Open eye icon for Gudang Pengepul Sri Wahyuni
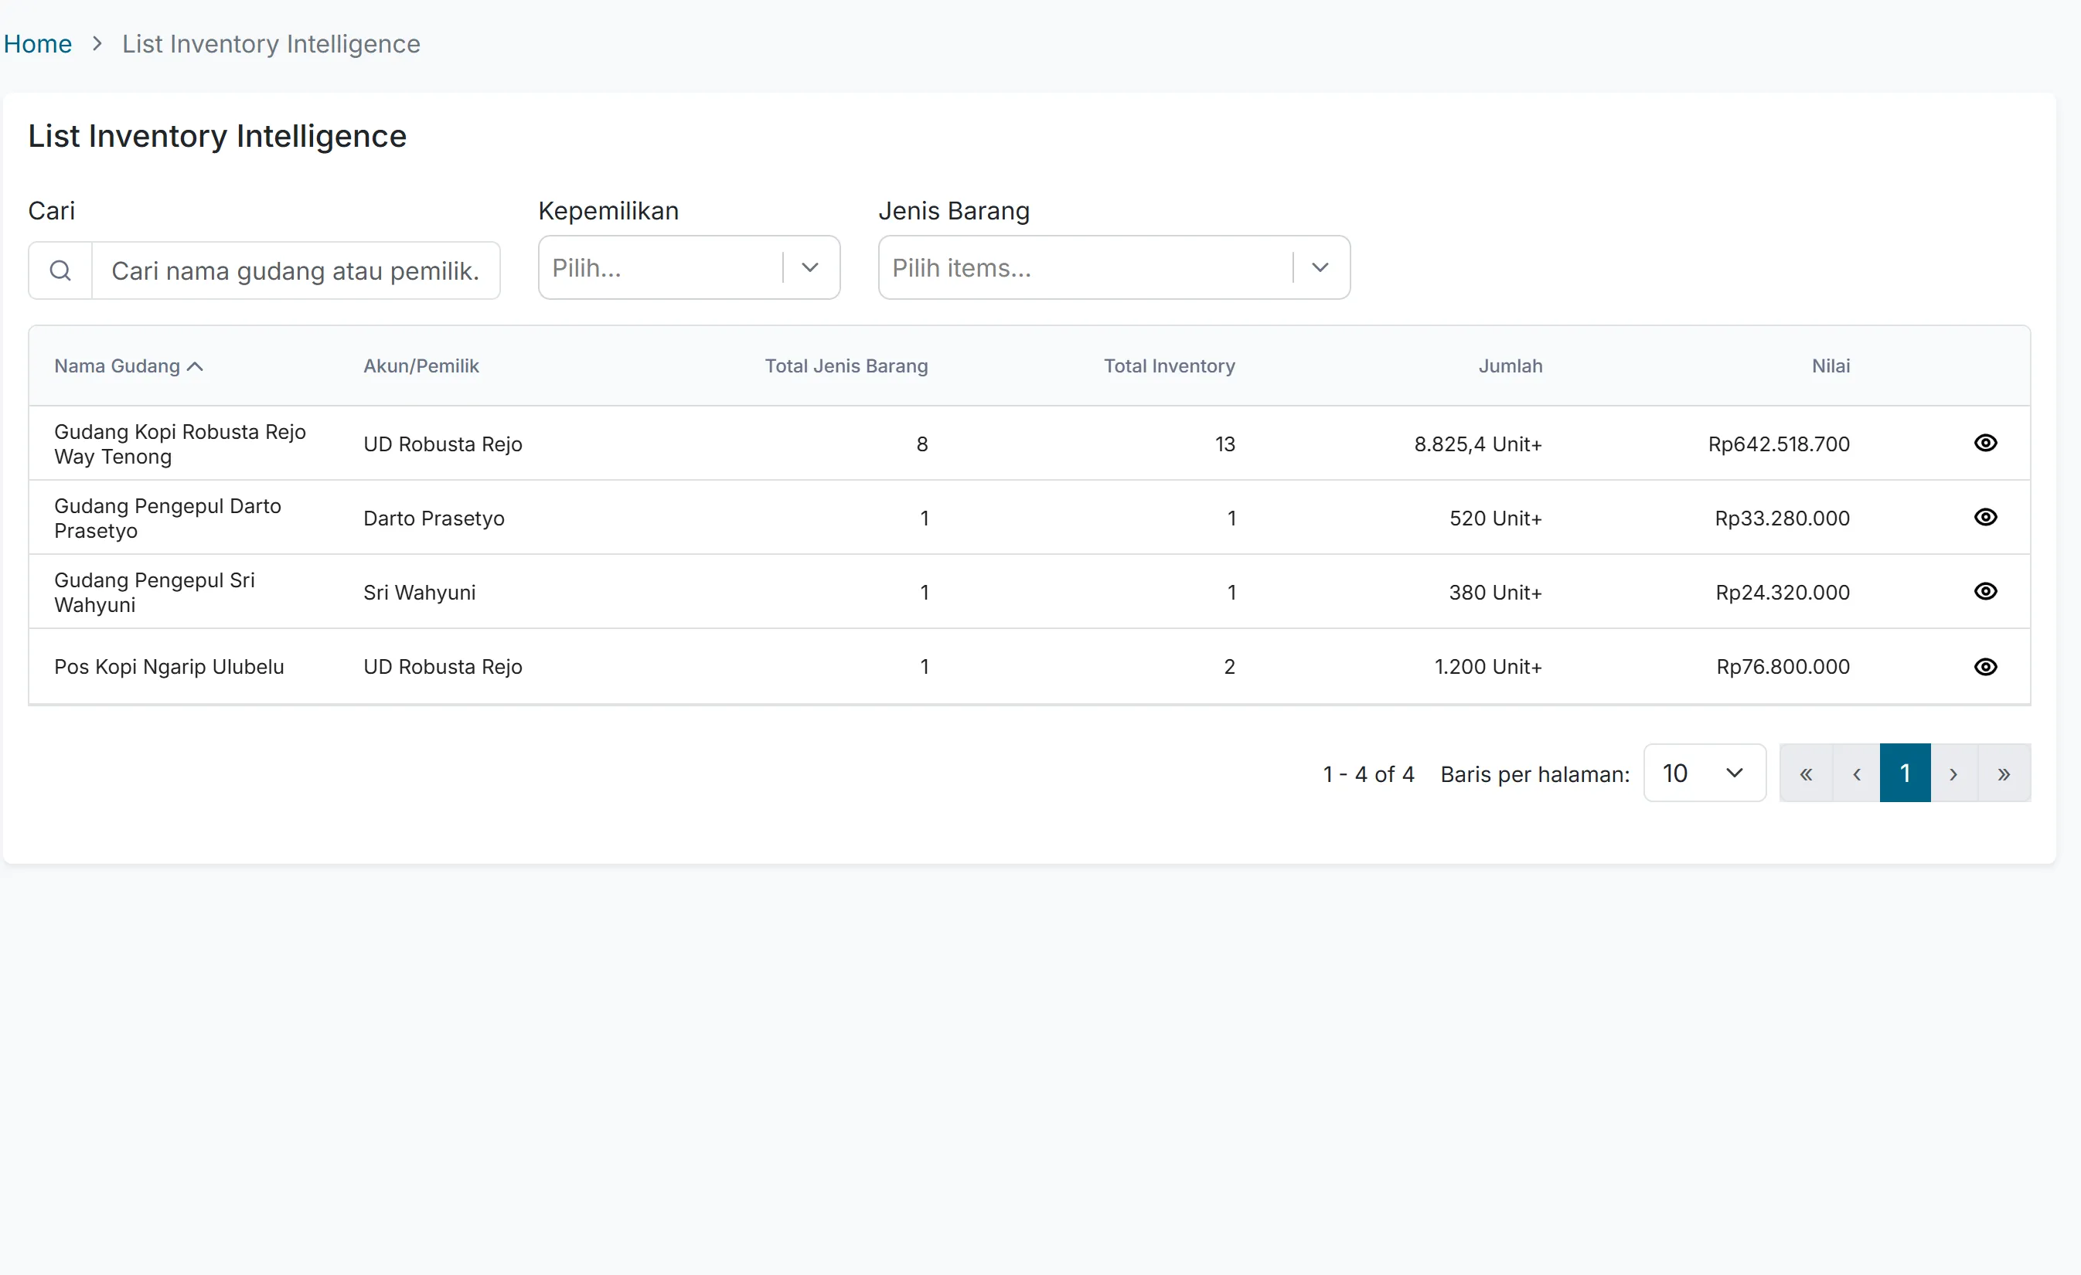This screenshot has width=2081, height=1275. [1986, 591]
